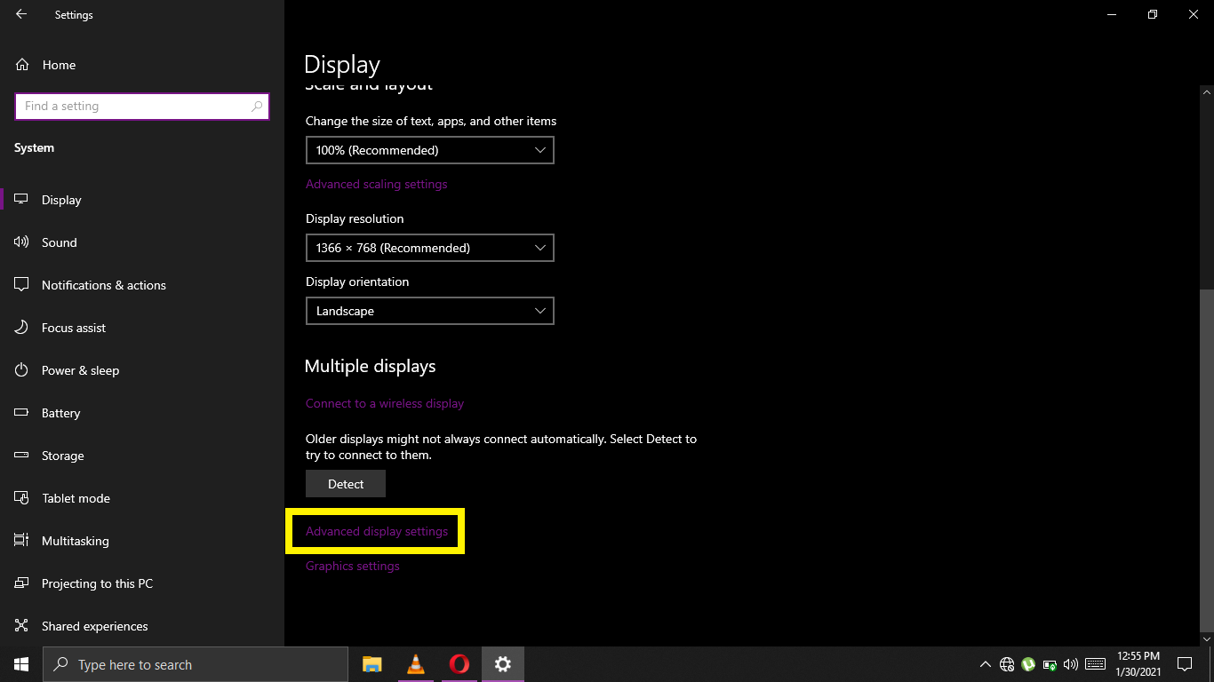Viewport: 1214px width, 682px height.
Task: Switch to the Multitasking settings page
Action: [x=76, y=540]
